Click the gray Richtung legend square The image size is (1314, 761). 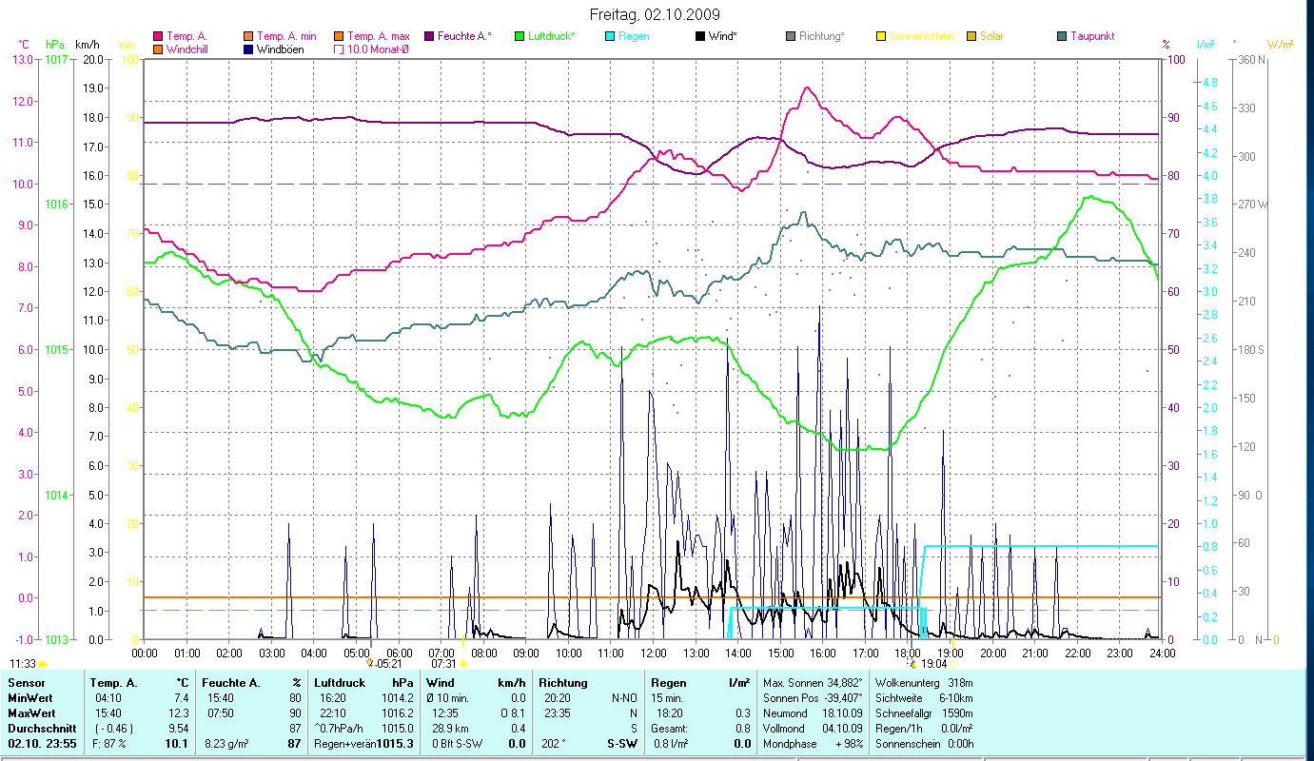(791, 36)
